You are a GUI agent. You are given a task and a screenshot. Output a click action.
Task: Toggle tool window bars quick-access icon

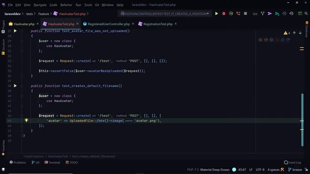point(3,170)
